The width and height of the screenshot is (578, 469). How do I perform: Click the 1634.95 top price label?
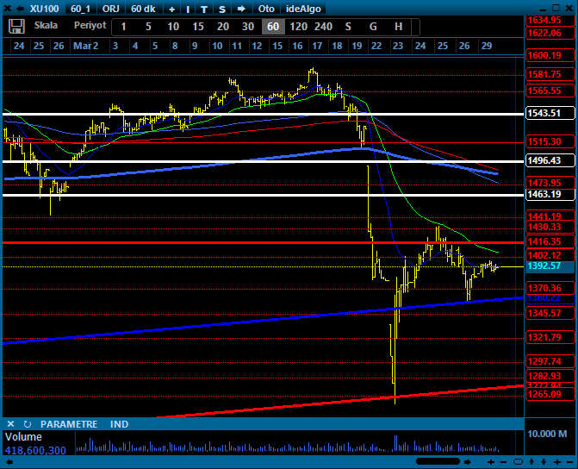click(x=550, y=21)
